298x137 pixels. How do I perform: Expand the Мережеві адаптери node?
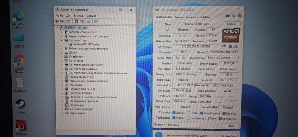pos(62,77)
